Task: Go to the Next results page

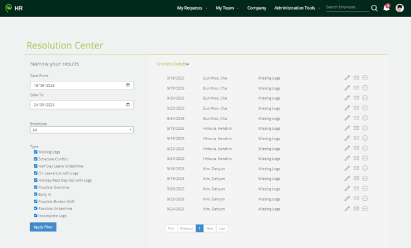Action: (210, 228)
